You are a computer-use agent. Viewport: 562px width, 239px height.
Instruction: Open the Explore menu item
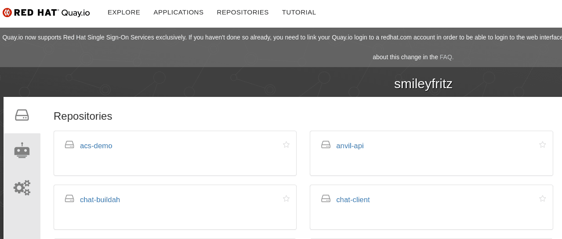click(x=124, y=12)
